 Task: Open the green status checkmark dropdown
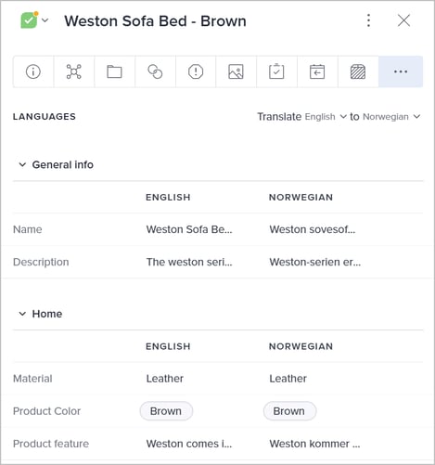(34, 20)
